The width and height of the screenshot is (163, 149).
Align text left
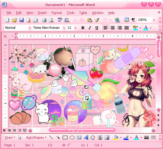tap(106, 28)
